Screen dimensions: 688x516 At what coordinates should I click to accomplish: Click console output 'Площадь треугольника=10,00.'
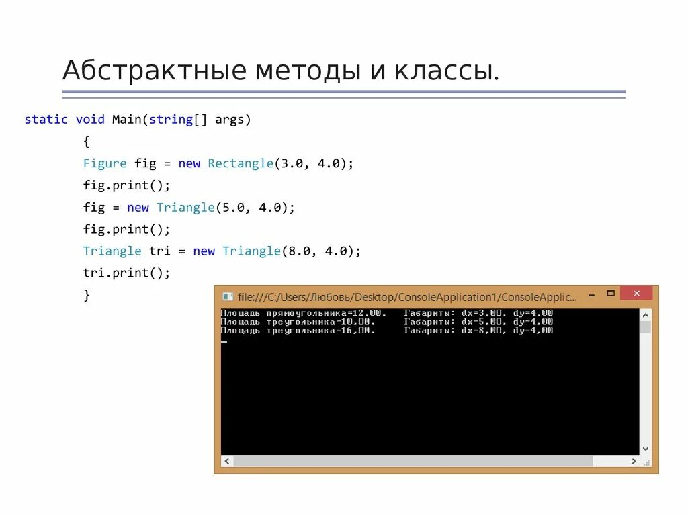point(298,322)
